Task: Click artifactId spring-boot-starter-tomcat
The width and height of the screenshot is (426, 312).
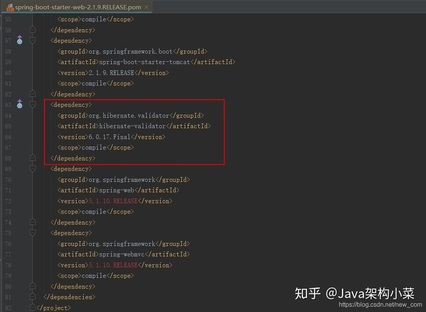Action: pyautogui.click(x=144, y=62)
